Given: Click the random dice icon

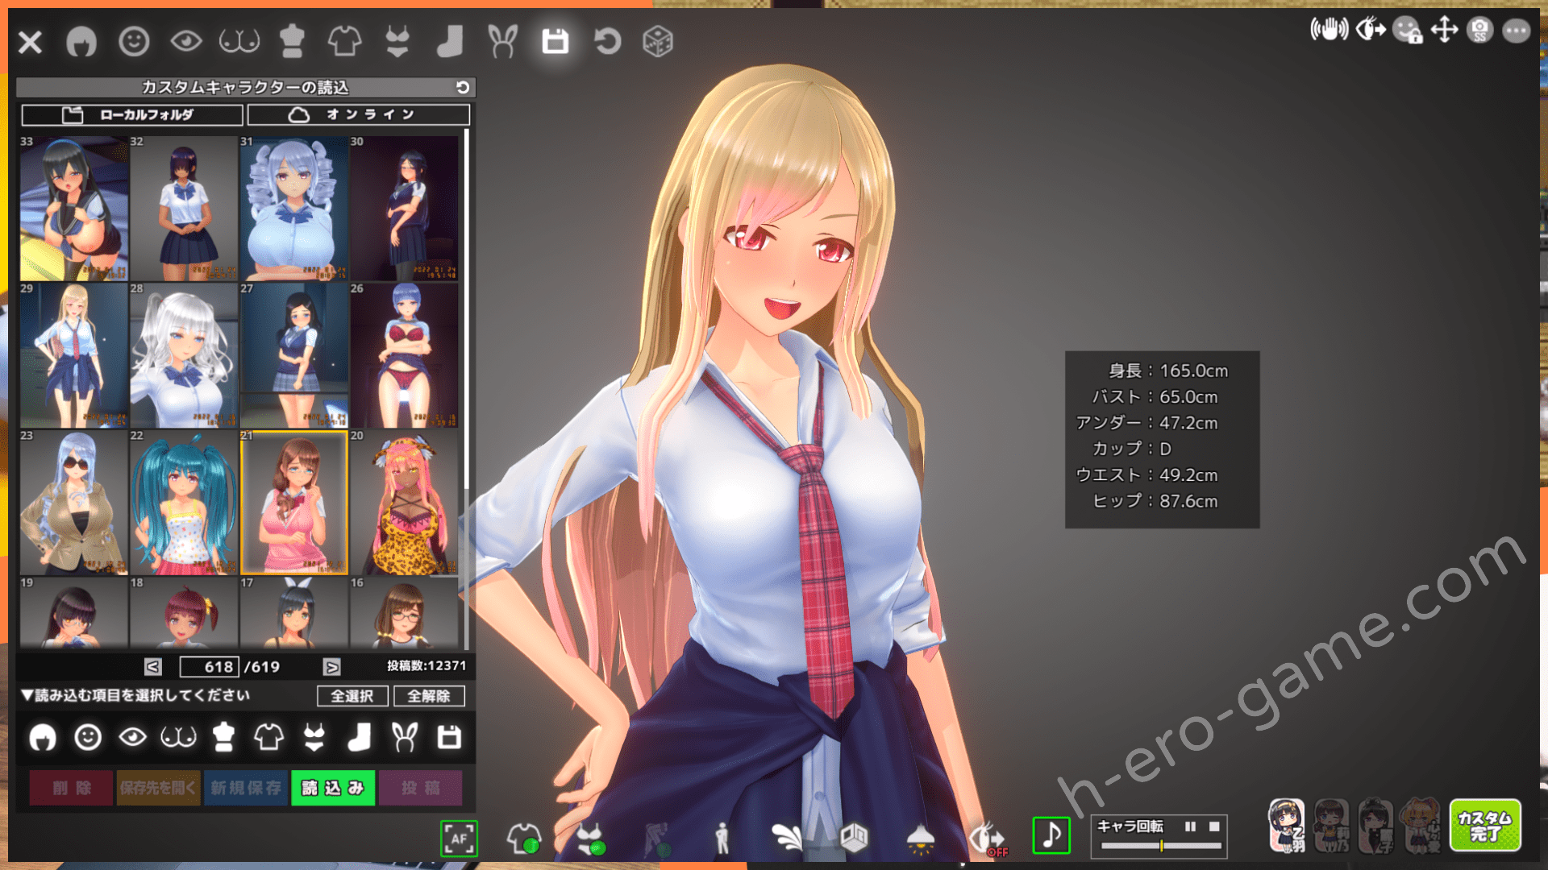Looking at the screenshot, I should coord(658,41).
